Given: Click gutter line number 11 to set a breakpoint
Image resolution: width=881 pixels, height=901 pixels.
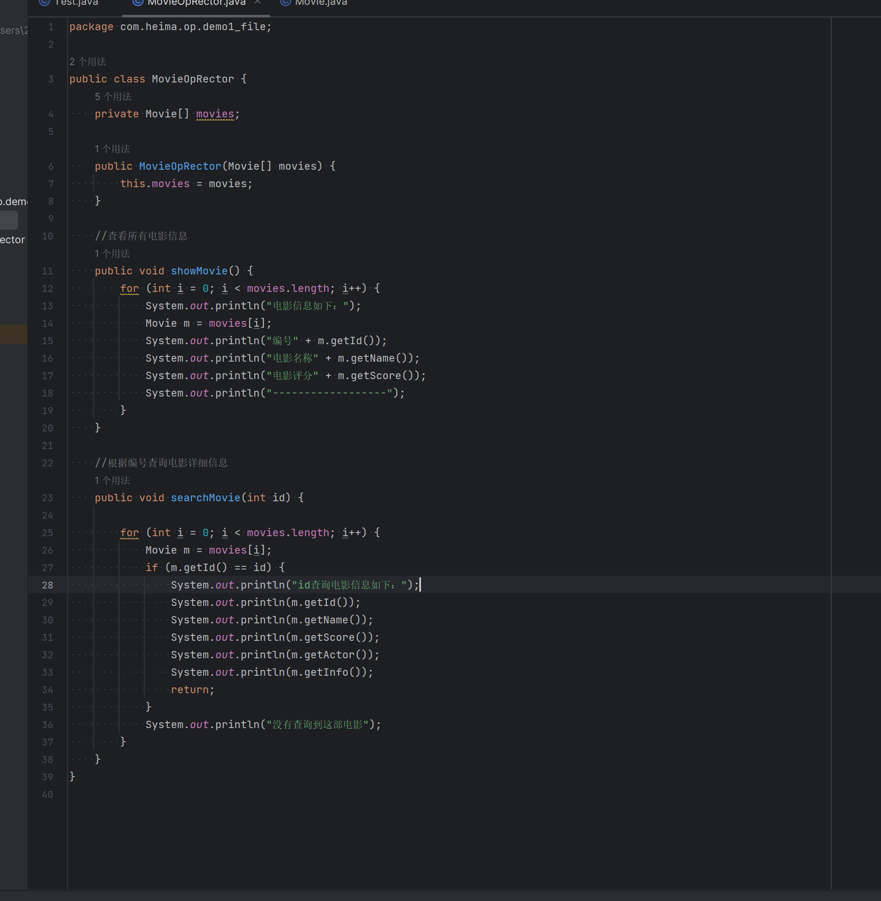Looking at the screenshot, I should pos(48,271).
